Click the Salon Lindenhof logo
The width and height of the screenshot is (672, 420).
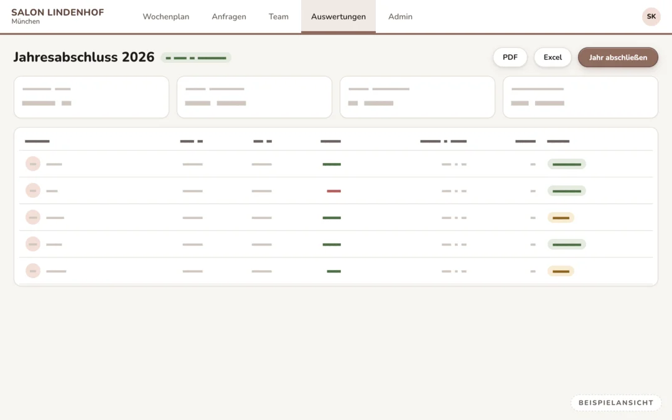click(x=57, y=16)
